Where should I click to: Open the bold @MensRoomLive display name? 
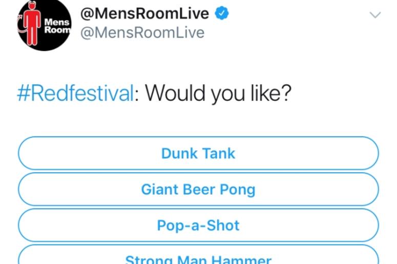[144, 13]
